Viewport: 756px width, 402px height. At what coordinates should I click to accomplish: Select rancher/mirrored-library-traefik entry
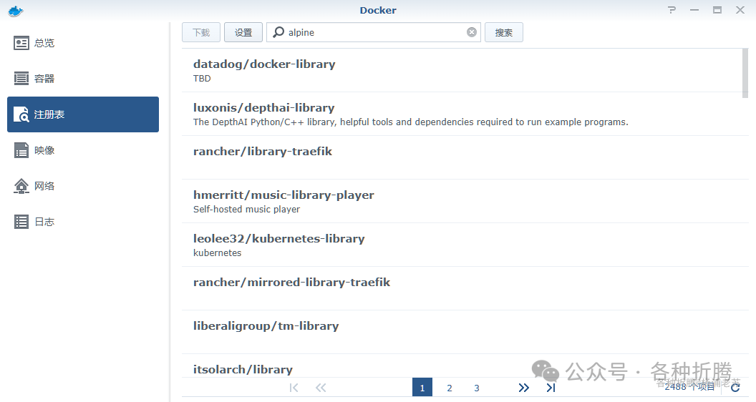[x=465, y=289]
